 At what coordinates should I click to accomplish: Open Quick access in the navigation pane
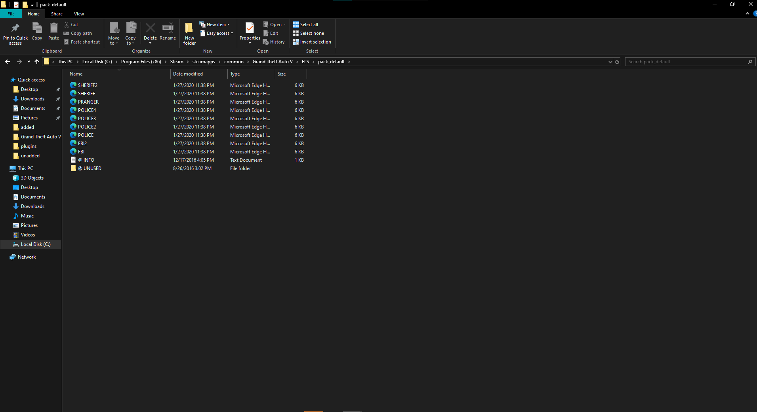tap(31, 80)
